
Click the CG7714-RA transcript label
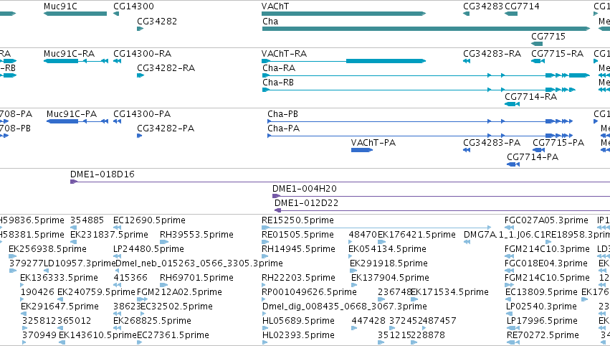pyautogui.click(x=530, y=97)
